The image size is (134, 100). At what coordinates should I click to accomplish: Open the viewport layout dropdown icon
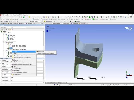pos(131,17)
